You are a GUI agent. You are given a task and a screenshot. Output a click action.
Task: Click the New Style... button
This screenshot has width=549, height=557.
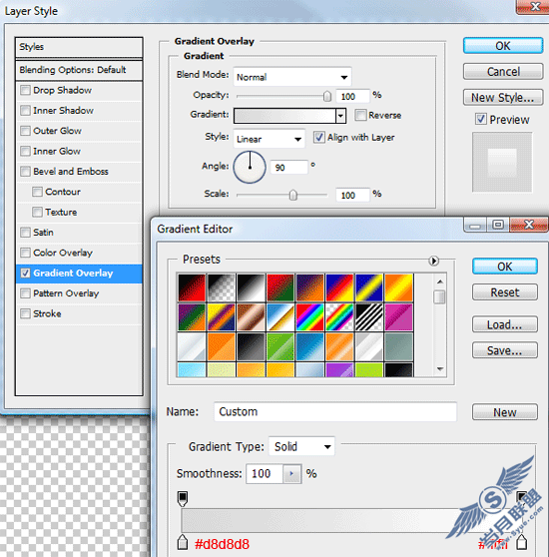(x=503, y=98)
